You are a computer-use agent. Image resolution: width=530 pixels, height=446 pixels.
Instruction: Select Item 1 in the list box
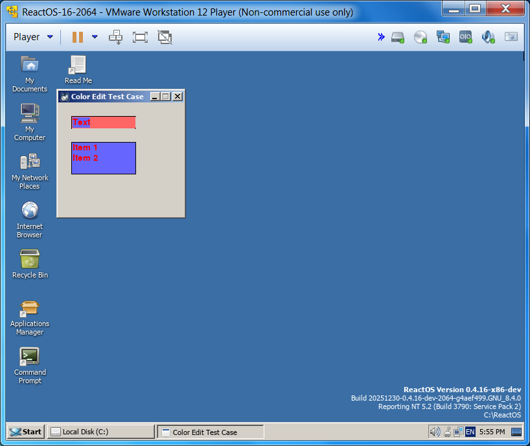(x=86, y=148)
